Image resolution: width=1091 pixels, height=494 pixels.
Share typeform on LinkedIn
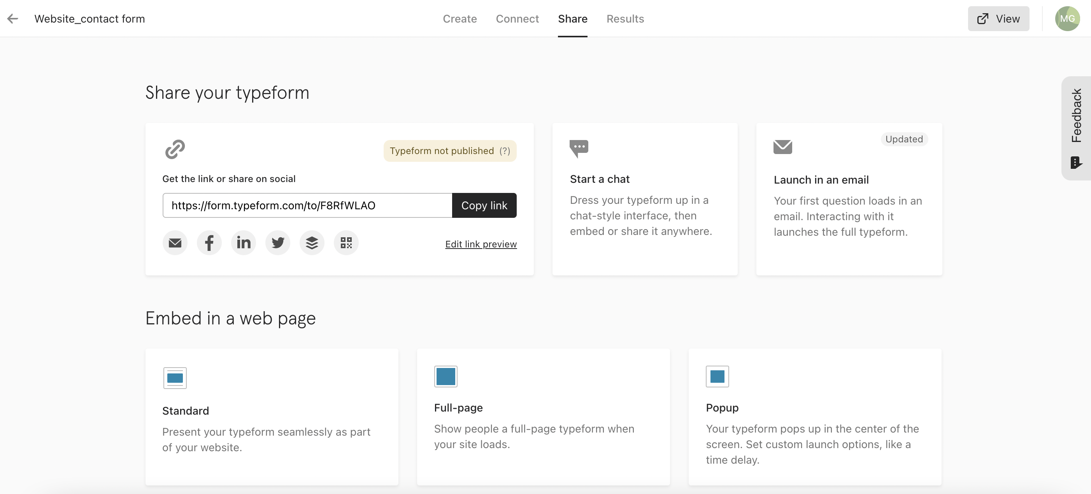[x=244, y=243]
